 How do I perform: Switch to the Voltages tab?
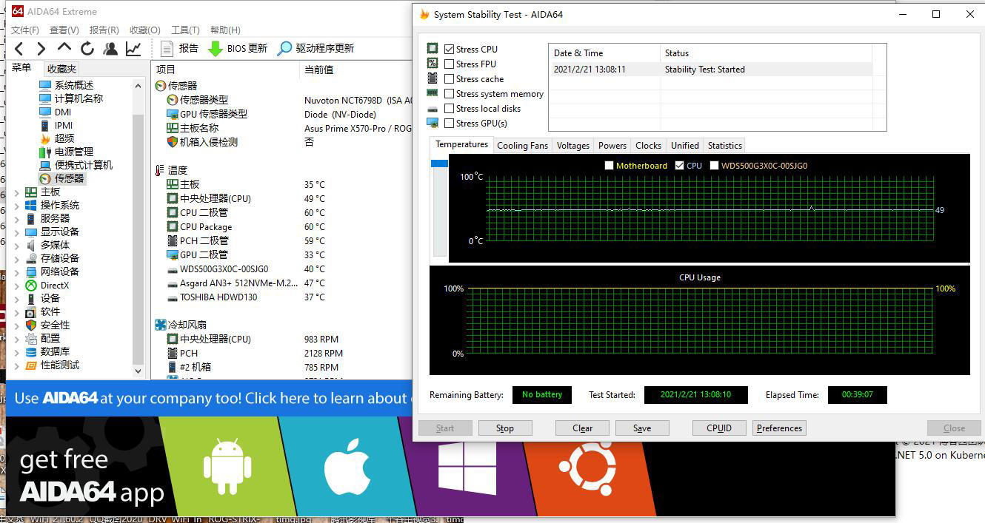click(x=573, y=146)
